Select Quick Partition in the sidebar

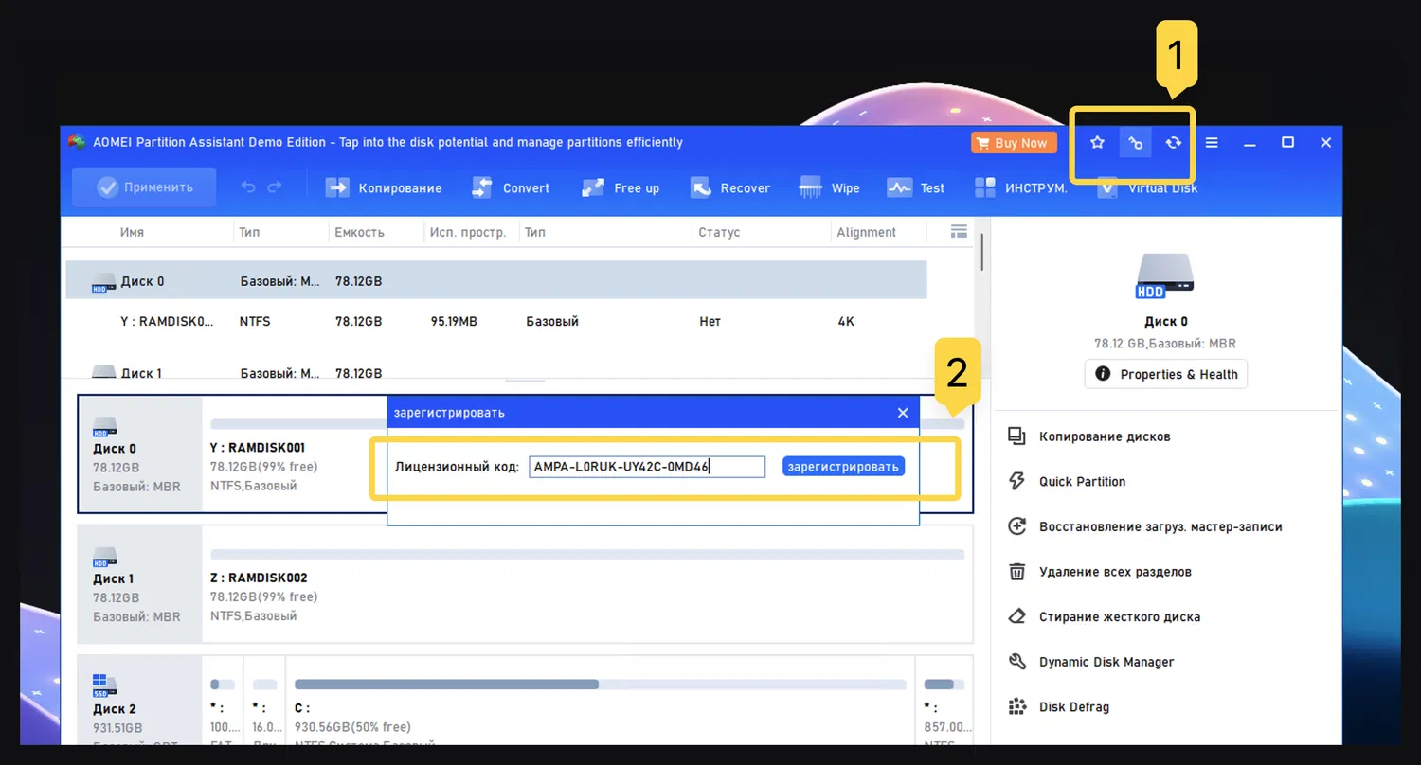1083,481
